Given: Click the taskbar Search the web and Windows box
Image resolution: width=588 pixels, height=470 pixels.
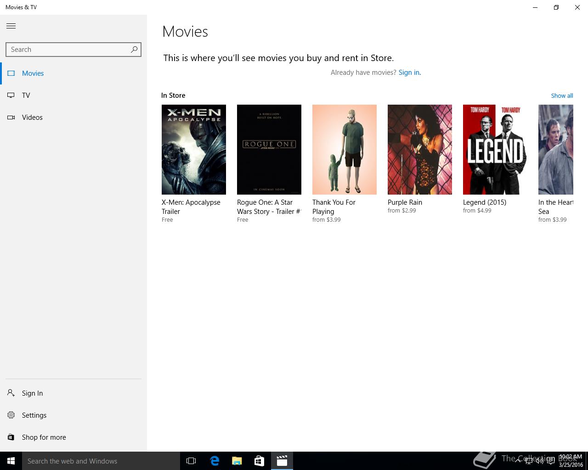Looking at the screenshot, I should [101, 461].
